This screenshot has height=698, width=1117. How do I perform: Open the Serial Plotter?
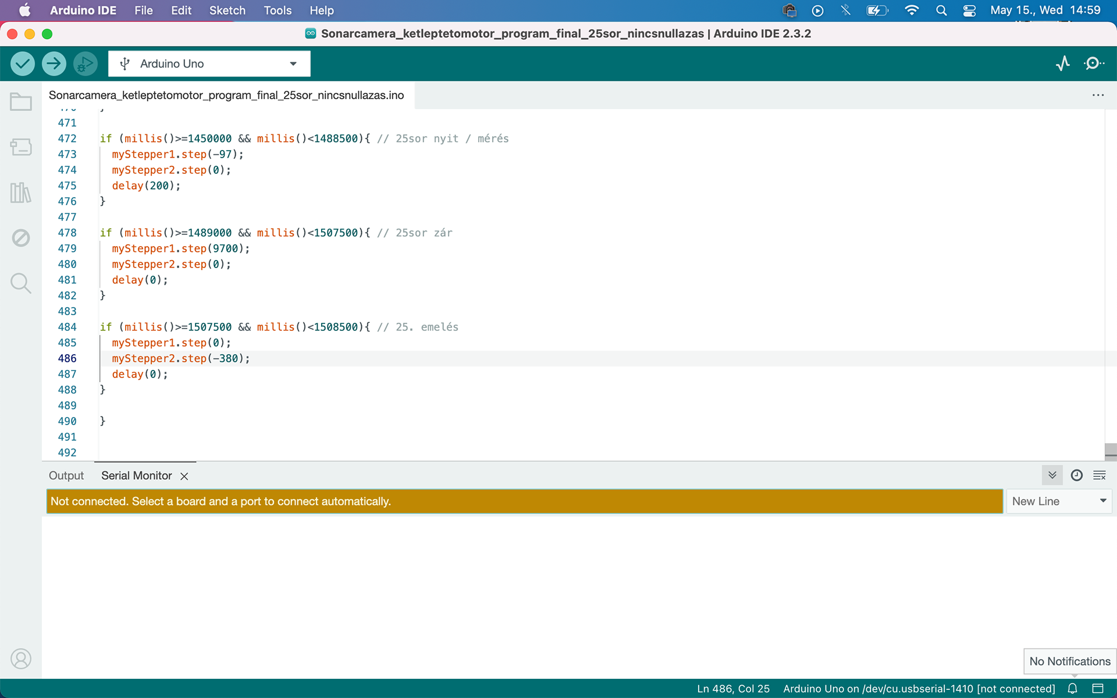click(1063, 63)
